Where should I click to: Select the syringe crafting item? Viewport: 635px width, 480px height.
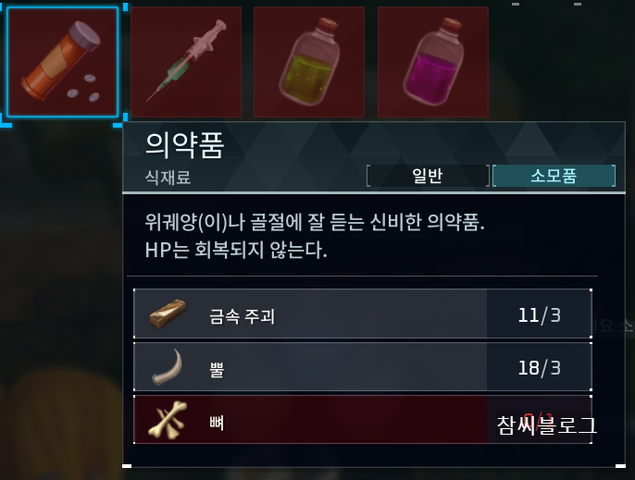(186, 62)
